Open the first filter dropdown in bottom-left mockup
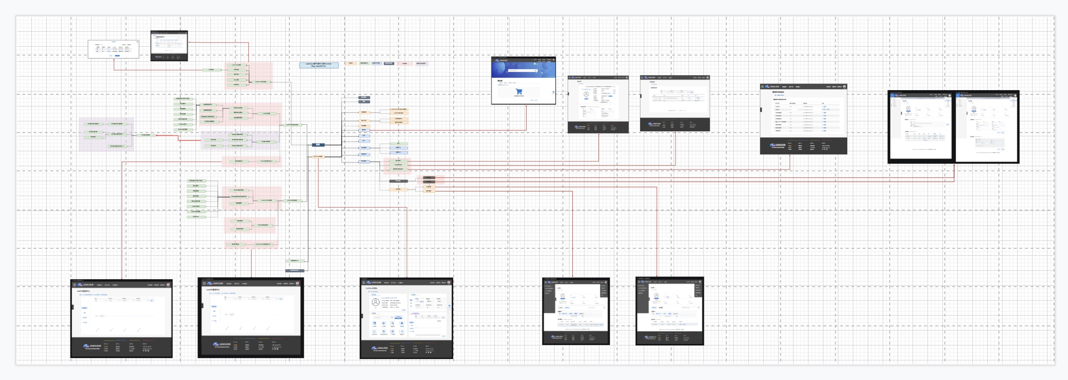 (101, 300)
